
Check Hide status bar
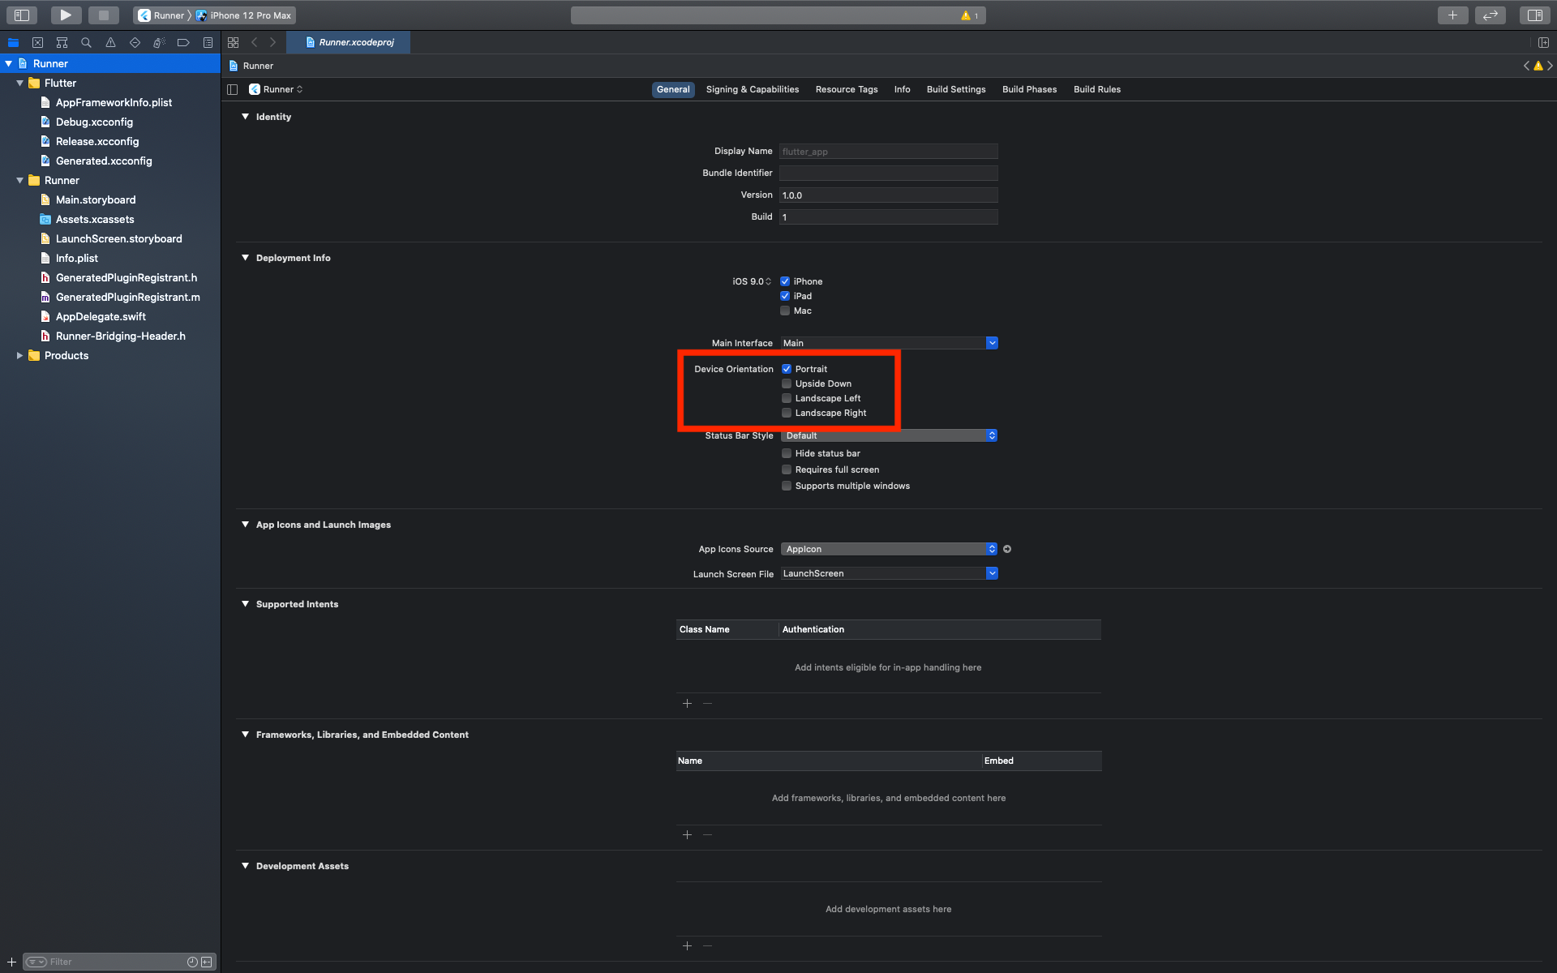787,453
